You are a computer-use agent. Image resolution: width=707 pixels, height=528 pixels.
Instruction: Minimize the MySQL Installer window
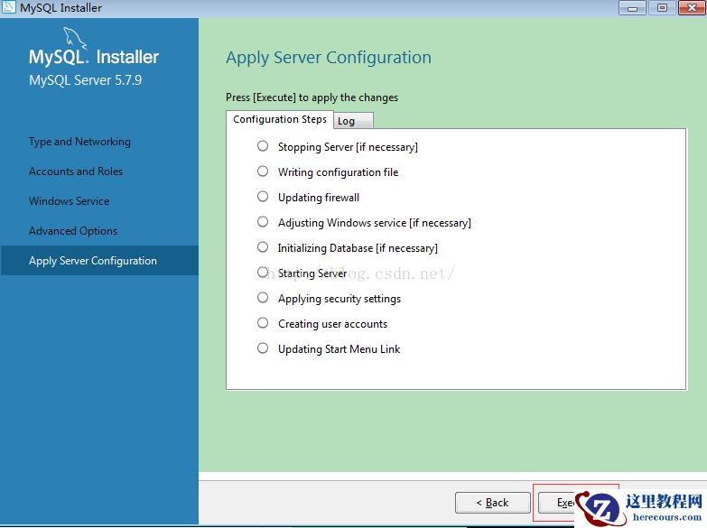point(632,7)
